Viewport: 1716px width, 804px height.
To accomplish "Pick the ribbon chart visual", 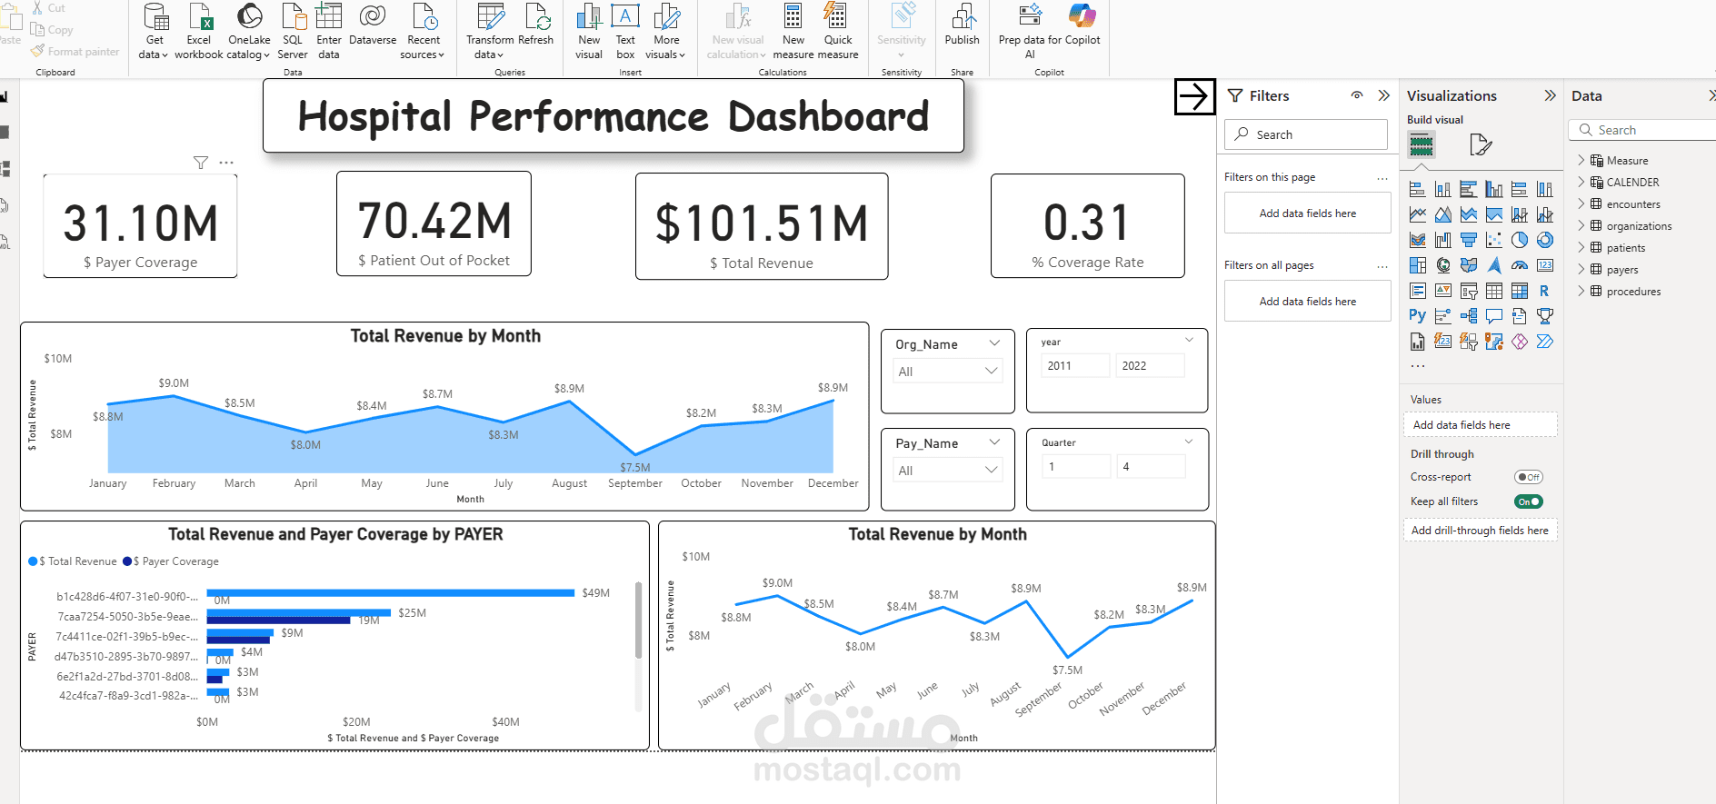I will pos(1417,240).
